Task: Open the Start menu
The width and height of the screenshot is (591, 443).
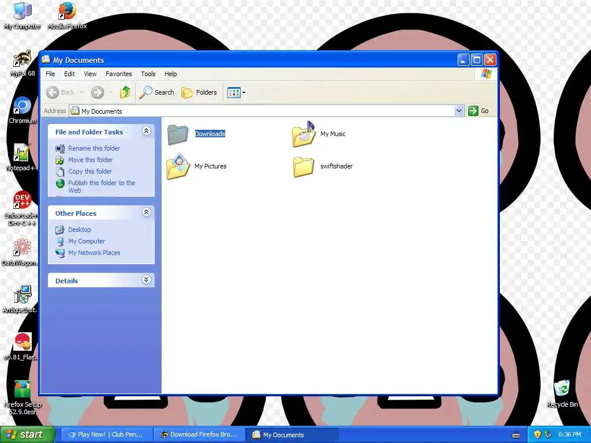Action: (27, 435)
